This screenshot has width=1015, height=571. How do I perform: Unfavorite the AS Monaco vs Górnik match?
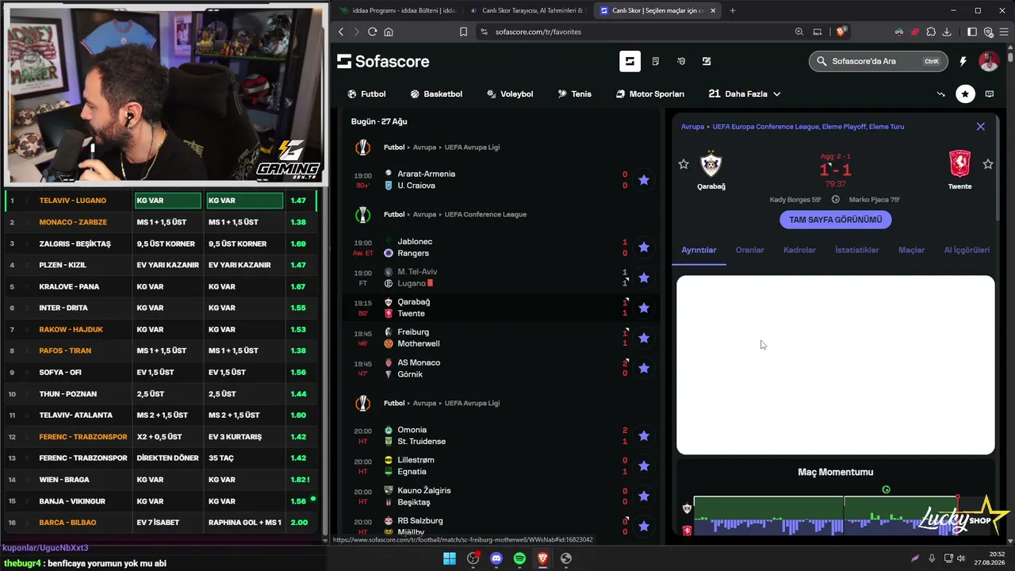[644, 368]
